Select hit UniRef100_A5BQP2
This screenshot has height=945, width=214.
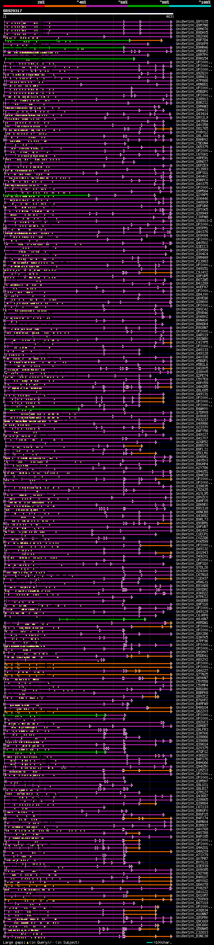coord(192,51)
